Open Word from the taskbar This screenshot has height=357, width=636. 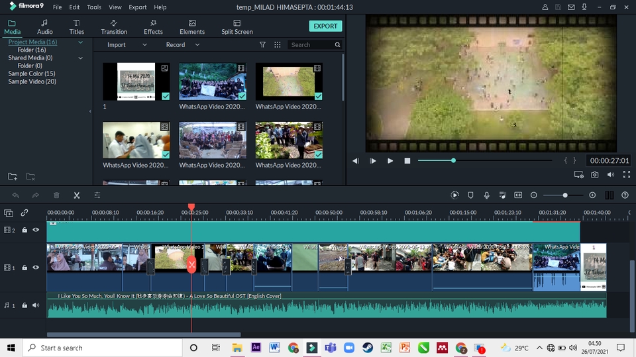[274, 348]
